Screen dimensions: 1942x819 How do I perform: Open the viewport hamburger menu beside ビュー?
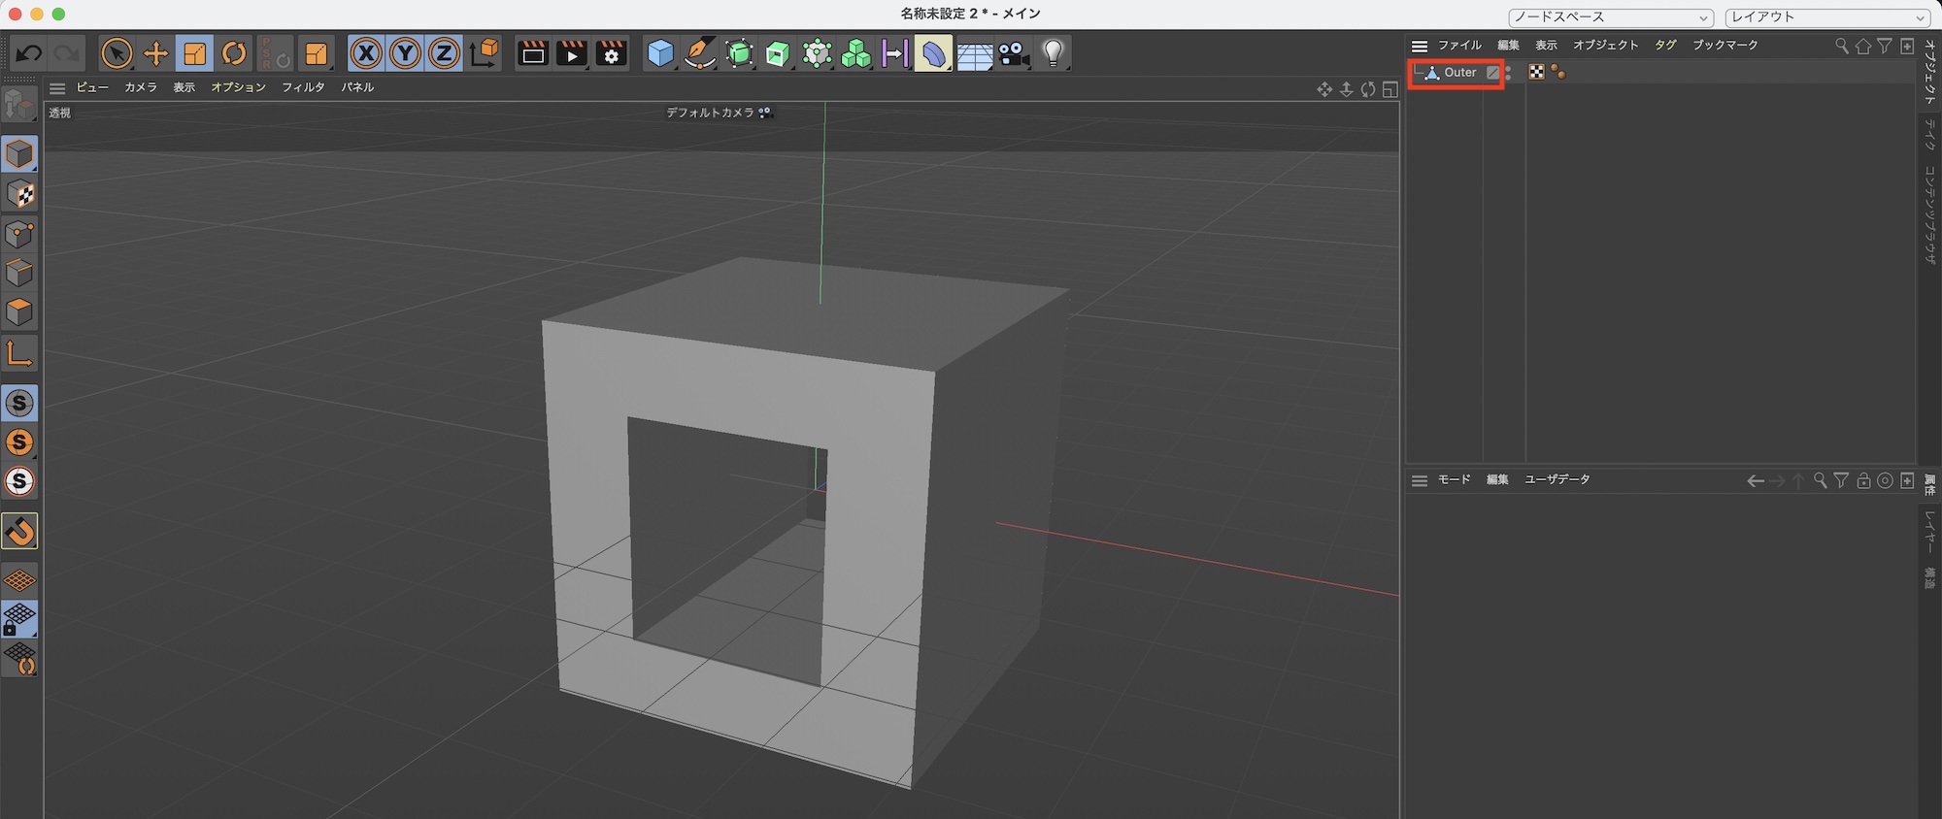pyautogui.click(x=57, y=88)
